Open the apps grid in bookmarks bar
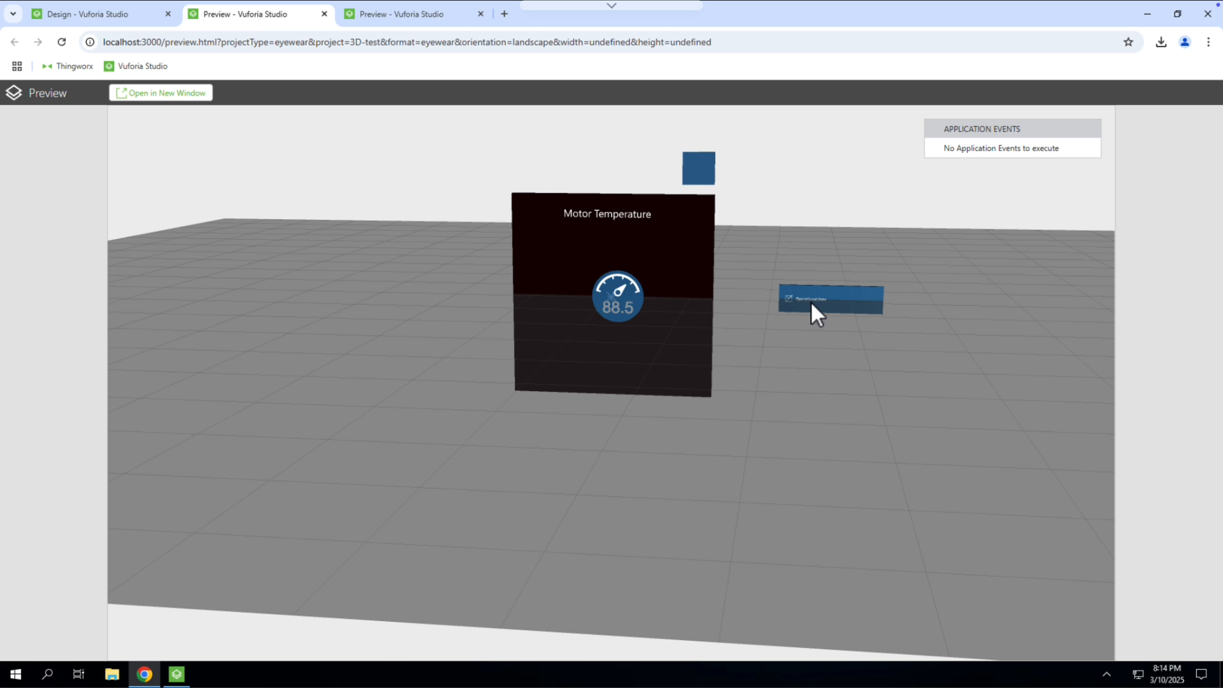 [17, 66]
